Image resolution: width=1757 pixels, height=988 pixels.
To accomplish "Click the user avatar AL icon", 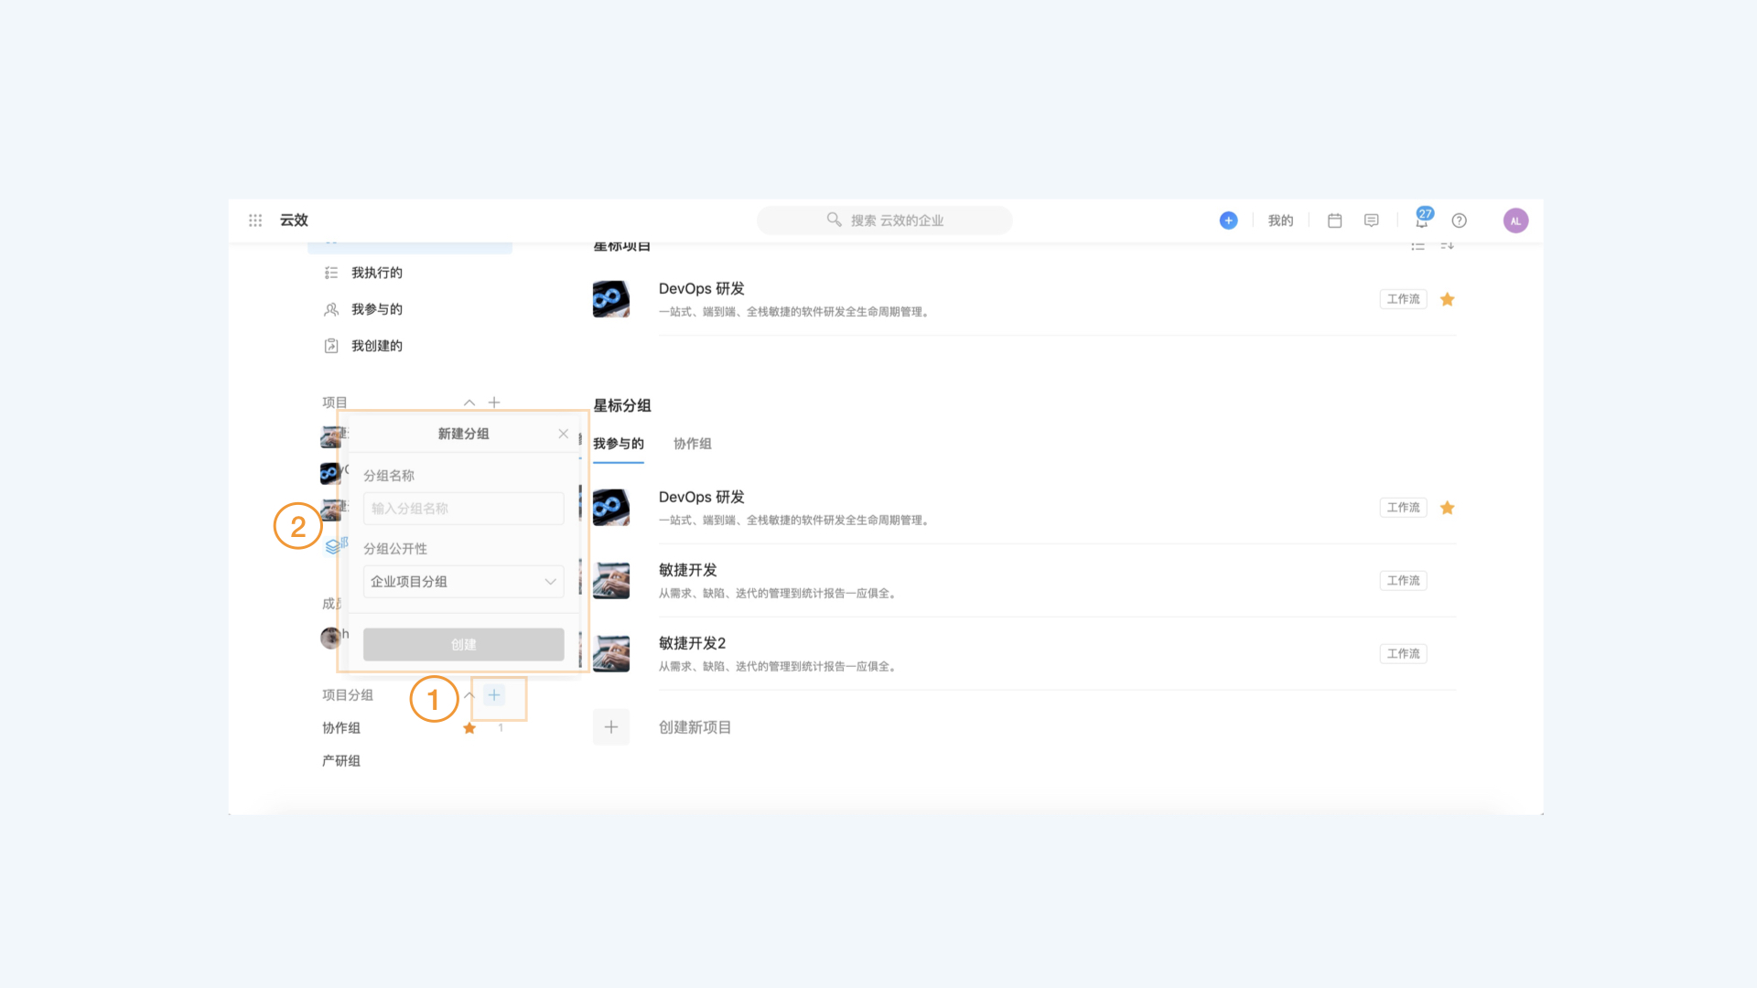I will tap(1515, 220).
